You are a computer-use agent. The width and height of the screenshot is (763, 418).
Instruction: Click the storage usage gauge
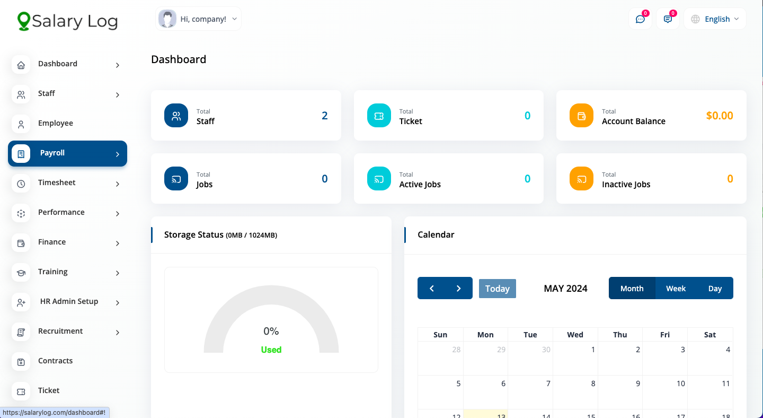click(271, 324)
